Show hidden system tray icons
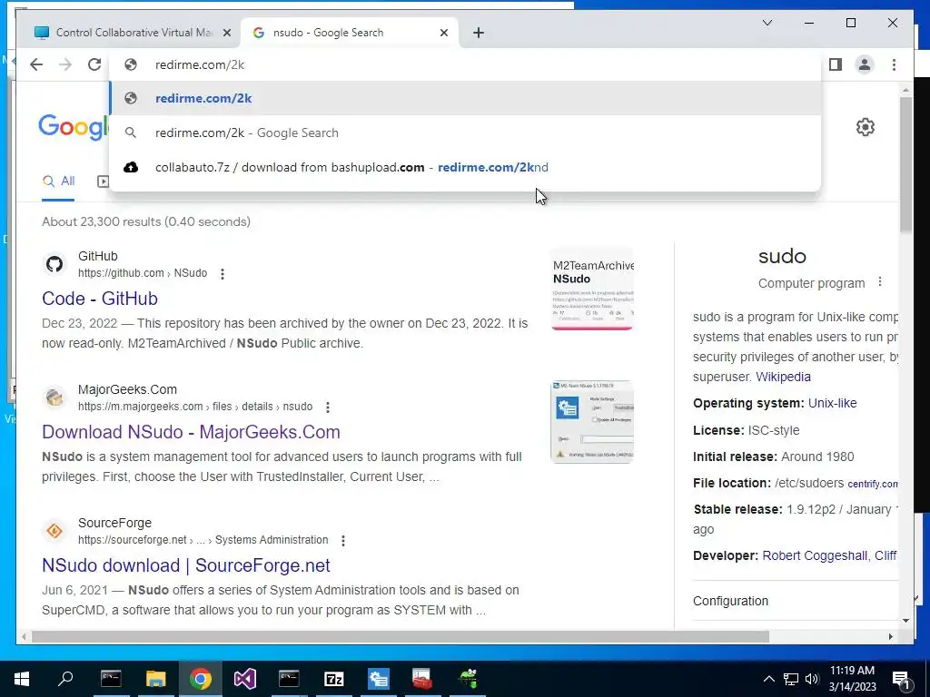Viewport: 930px width, 697px height. [768, 679]
